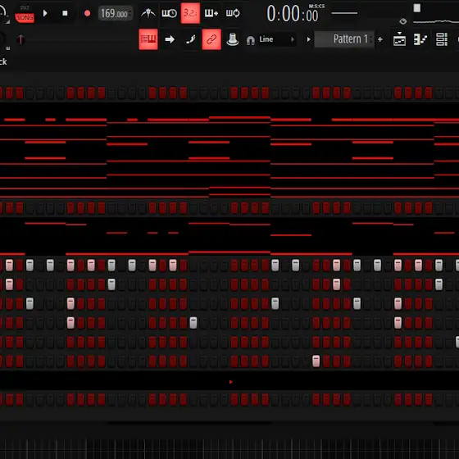
Task: Click the M:S:CS time format label
Action: tap(316, 7)
